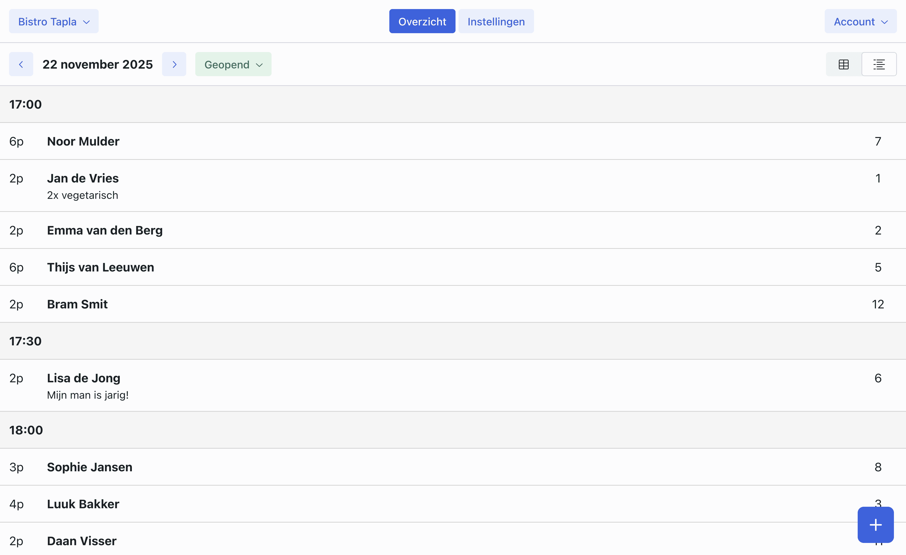Switch to table grid view
This screenshot has width=906, height=555.
tap(844, 64)
